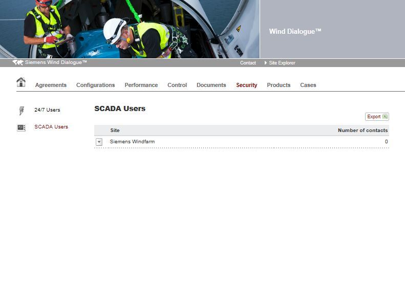Click the Siemens Wind Dialogue™ title text
The height and width of the screenshot is (305, 405).
[56, 62]
